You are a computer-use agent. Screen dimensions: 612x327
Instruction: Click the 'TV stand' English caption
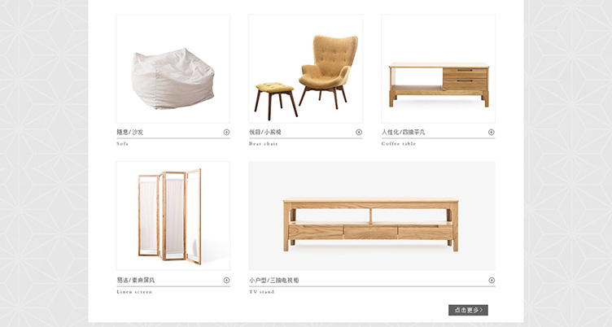pos(261,291)
